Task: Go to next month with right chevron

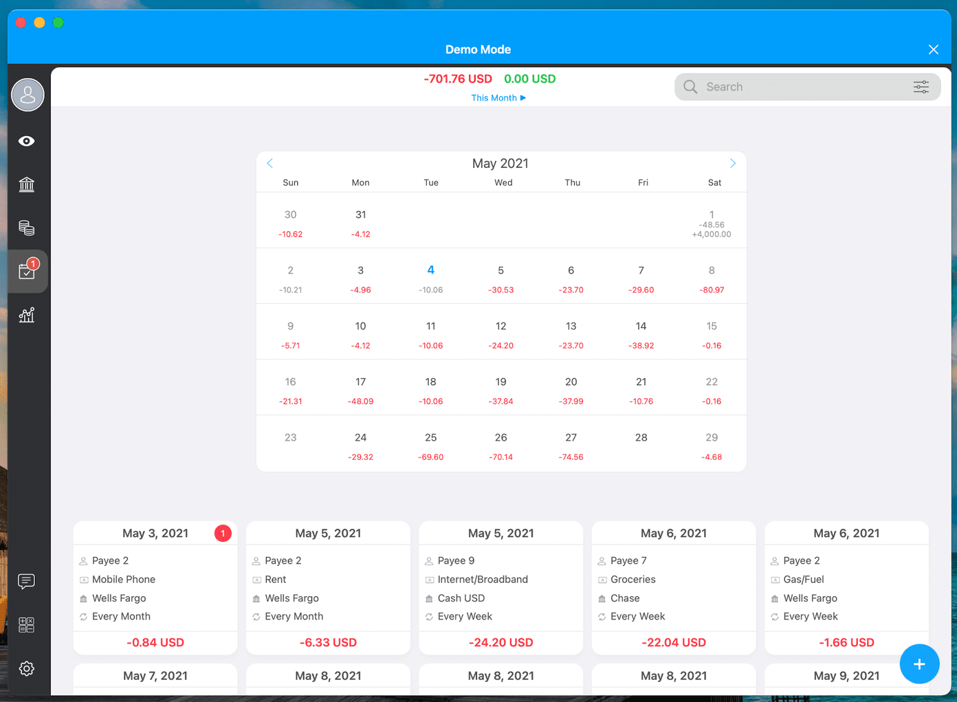Action: point(733,163)
